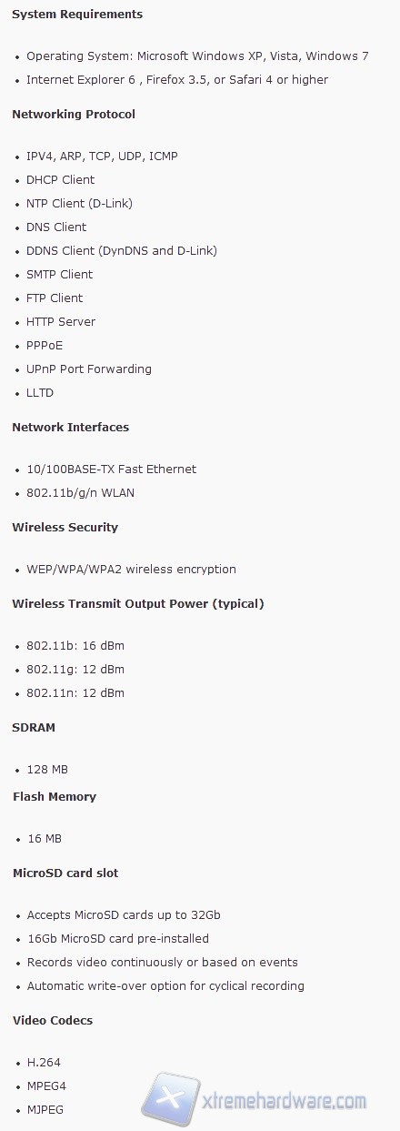Click the 802.11b/g/n WLAN entry
The image size is (400, 1131).
click(x=81, y=493)
